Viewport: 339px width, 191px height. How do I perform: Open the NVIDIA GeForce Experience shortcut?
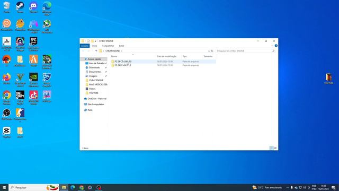(x=33, y=80)
